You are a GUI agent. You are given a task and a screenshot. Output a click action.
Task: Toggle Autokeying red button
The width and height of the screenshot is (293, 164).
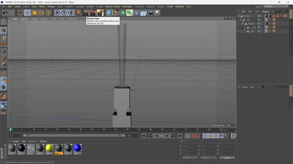(x=192, y=136)
